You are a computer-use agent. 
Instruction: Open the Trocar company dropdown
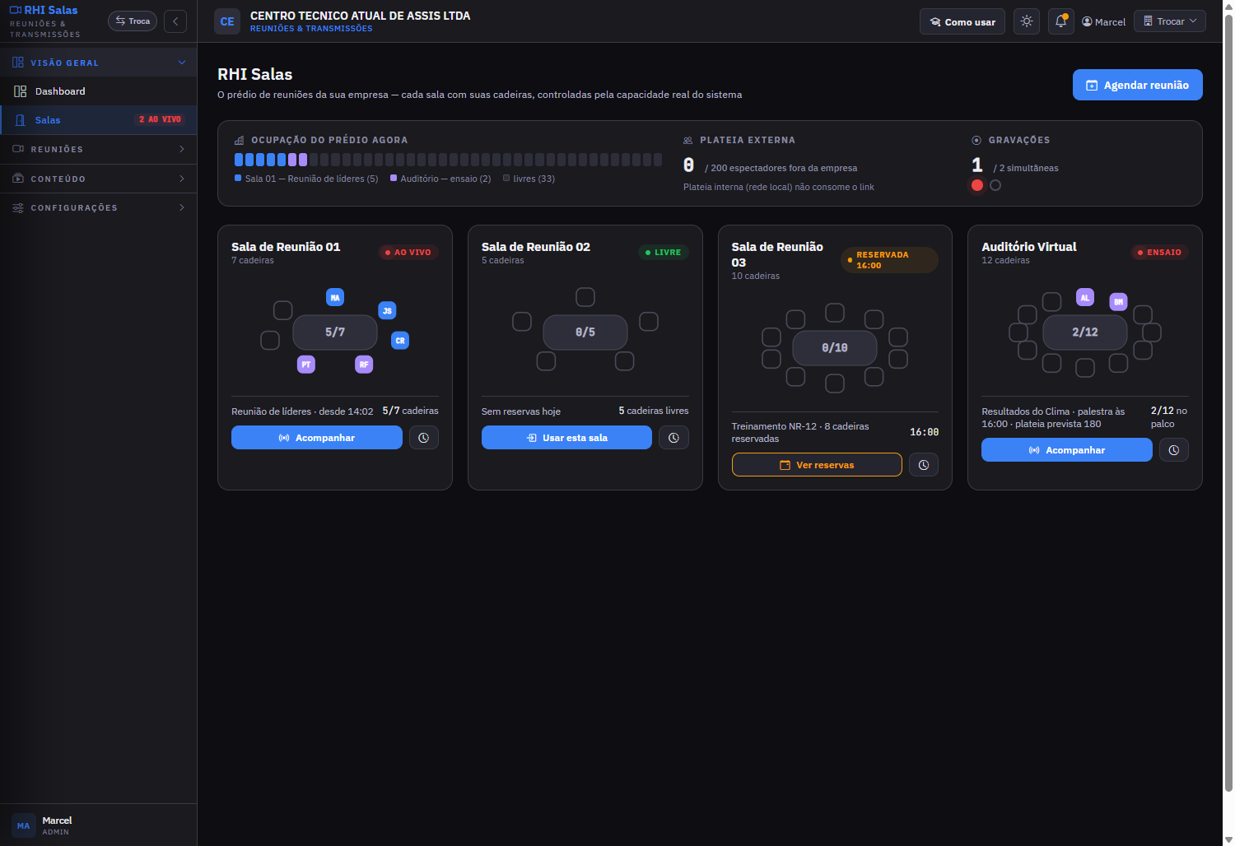pyautogui.click(x=1170, y=21)
